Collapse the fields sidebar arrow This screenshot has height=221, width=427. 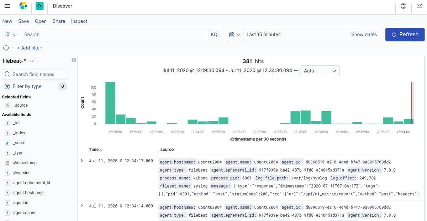[x=74, y=60]
